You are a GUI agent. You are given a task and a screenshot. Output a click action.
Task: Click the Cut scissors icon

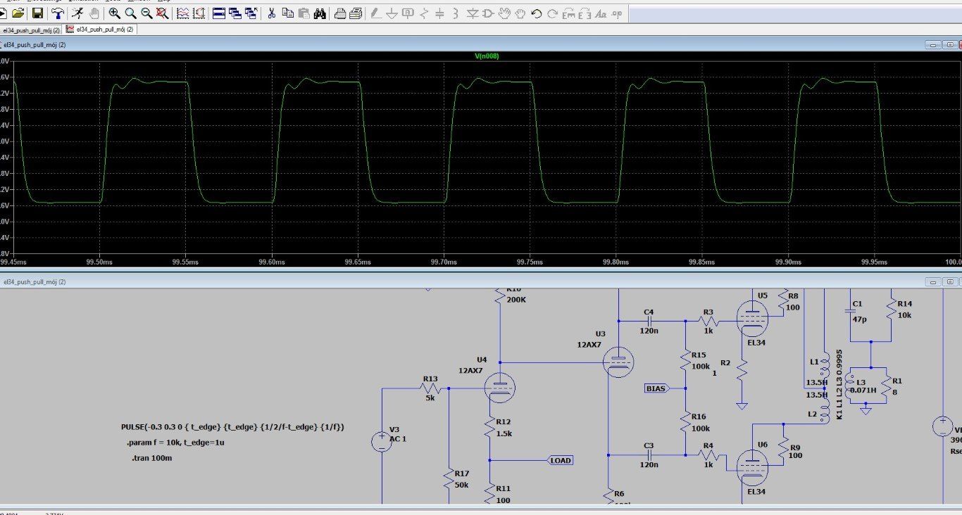(x=271, y=13)
